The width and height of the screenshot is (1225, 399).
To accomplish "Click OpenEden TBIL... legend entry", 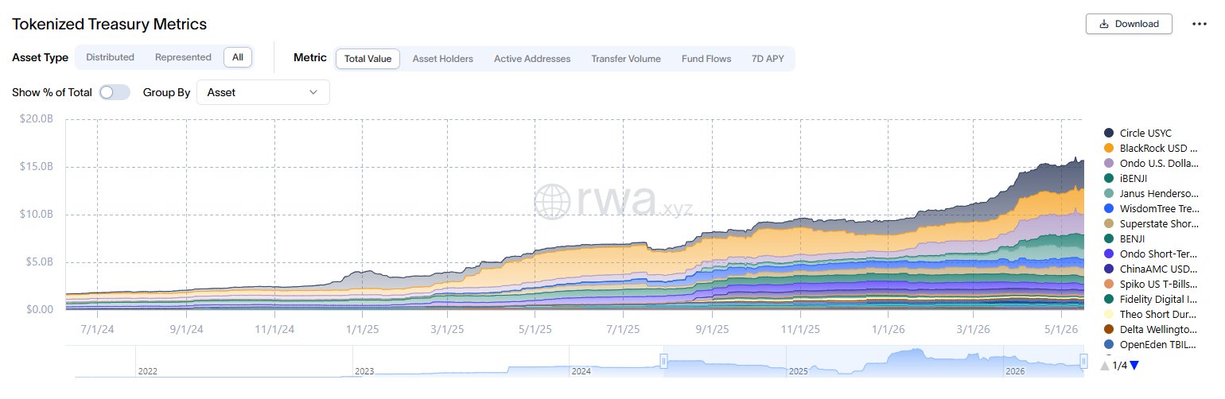I will tap(1151, 344).
